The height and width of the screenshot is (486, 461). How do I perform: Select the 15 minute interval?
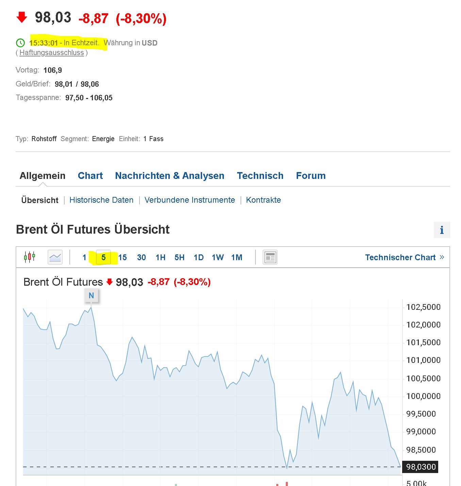pos(122,257)
